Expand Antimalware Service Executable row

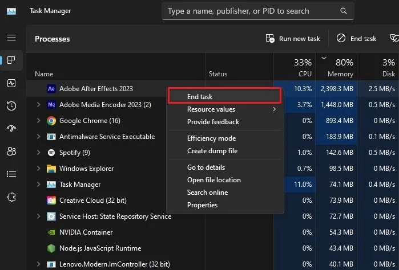[38, 137]
